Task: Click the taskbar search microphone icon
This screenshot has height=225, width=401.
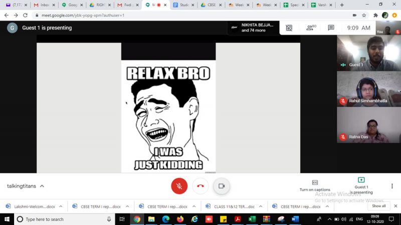Action: [x=109, y=219]
